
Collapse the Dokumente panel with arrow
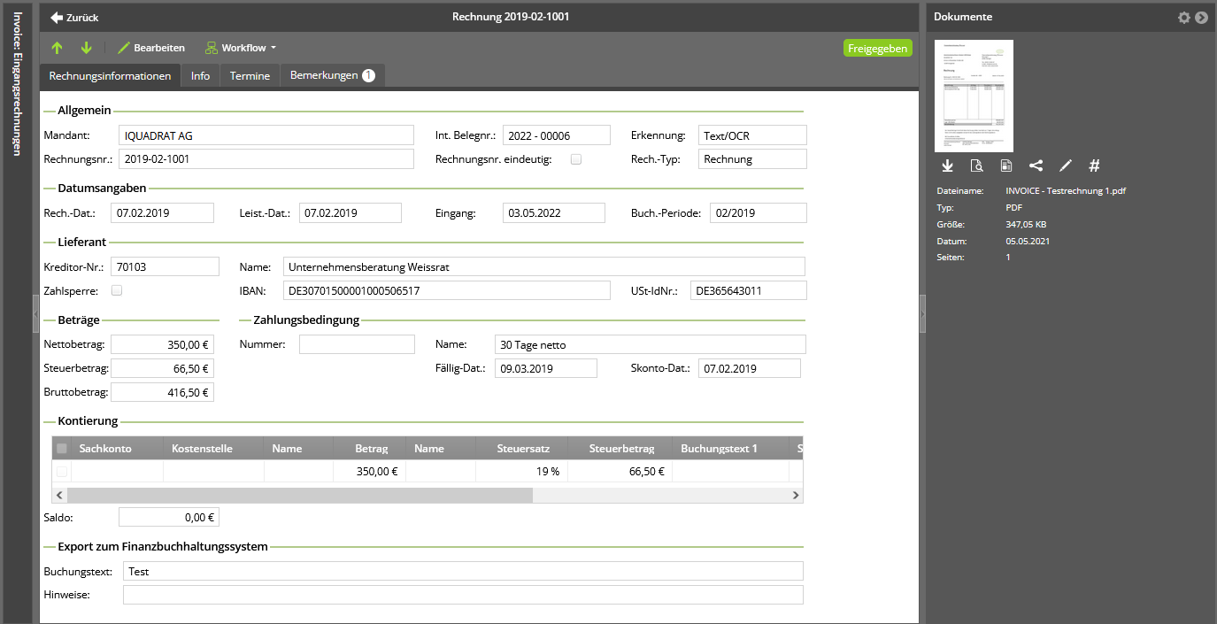coord(1201,17)
